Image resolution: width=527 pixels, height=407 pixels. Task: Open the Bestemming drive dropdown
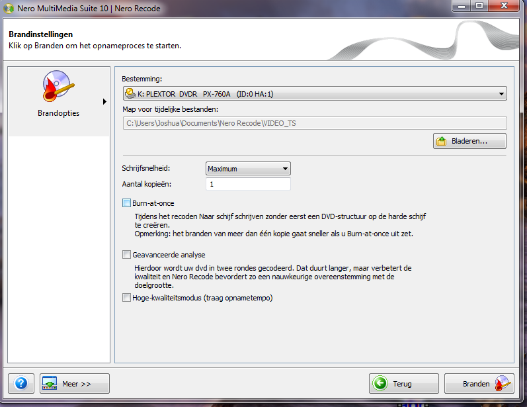(x=315, y=94)
